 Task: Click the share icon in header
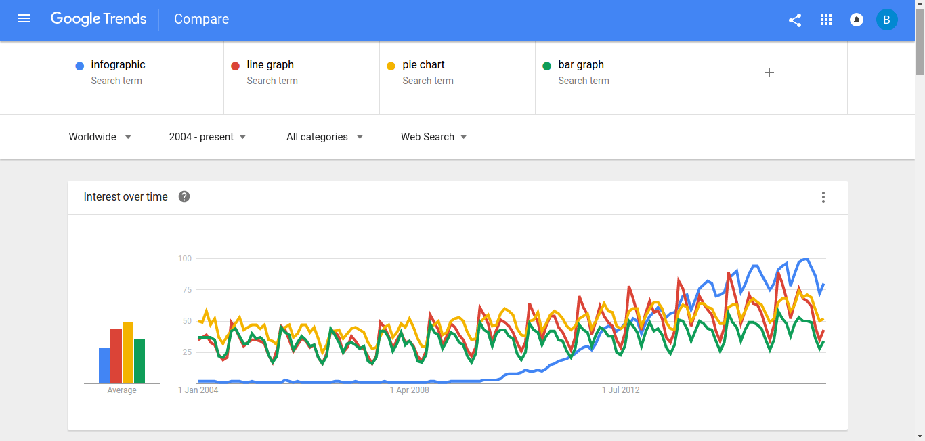coord(795,20)
